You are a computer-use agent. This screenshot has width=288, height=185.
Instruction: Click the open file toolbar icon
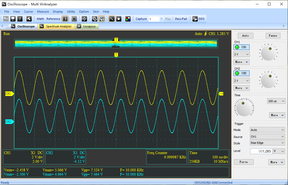6,19
